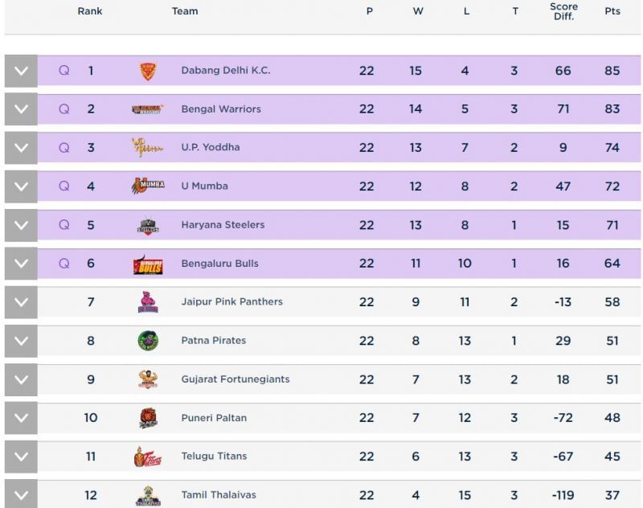643x508 pixels.
Task: Click the Score Diff. column header
Action: (x=563, y=11)
